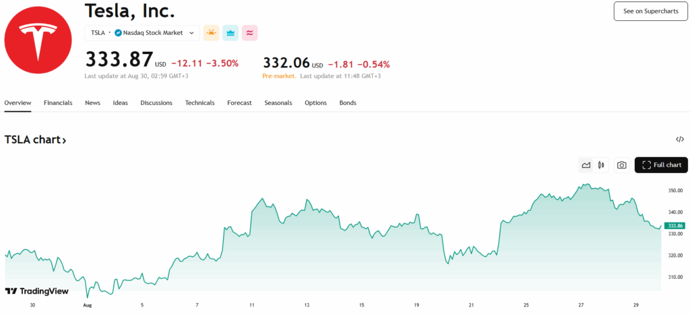Switch to candlestick chart style
Image resolution: width=690 pixels, height=316 pixels.
click(x=601, y=165)
